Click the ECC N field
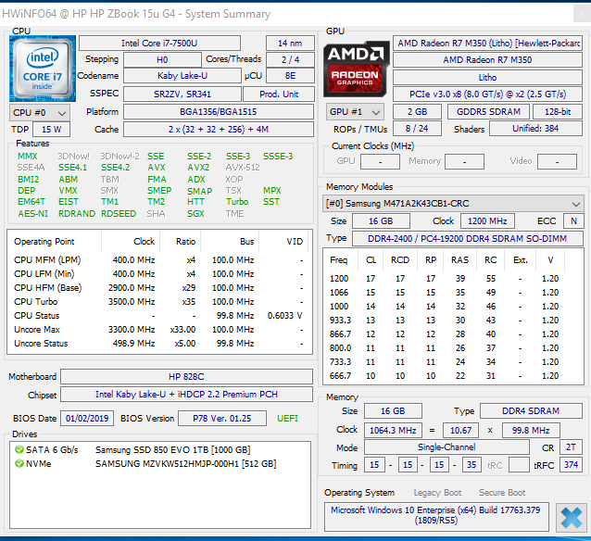This screenshot has width=591, height=541. 573,220
